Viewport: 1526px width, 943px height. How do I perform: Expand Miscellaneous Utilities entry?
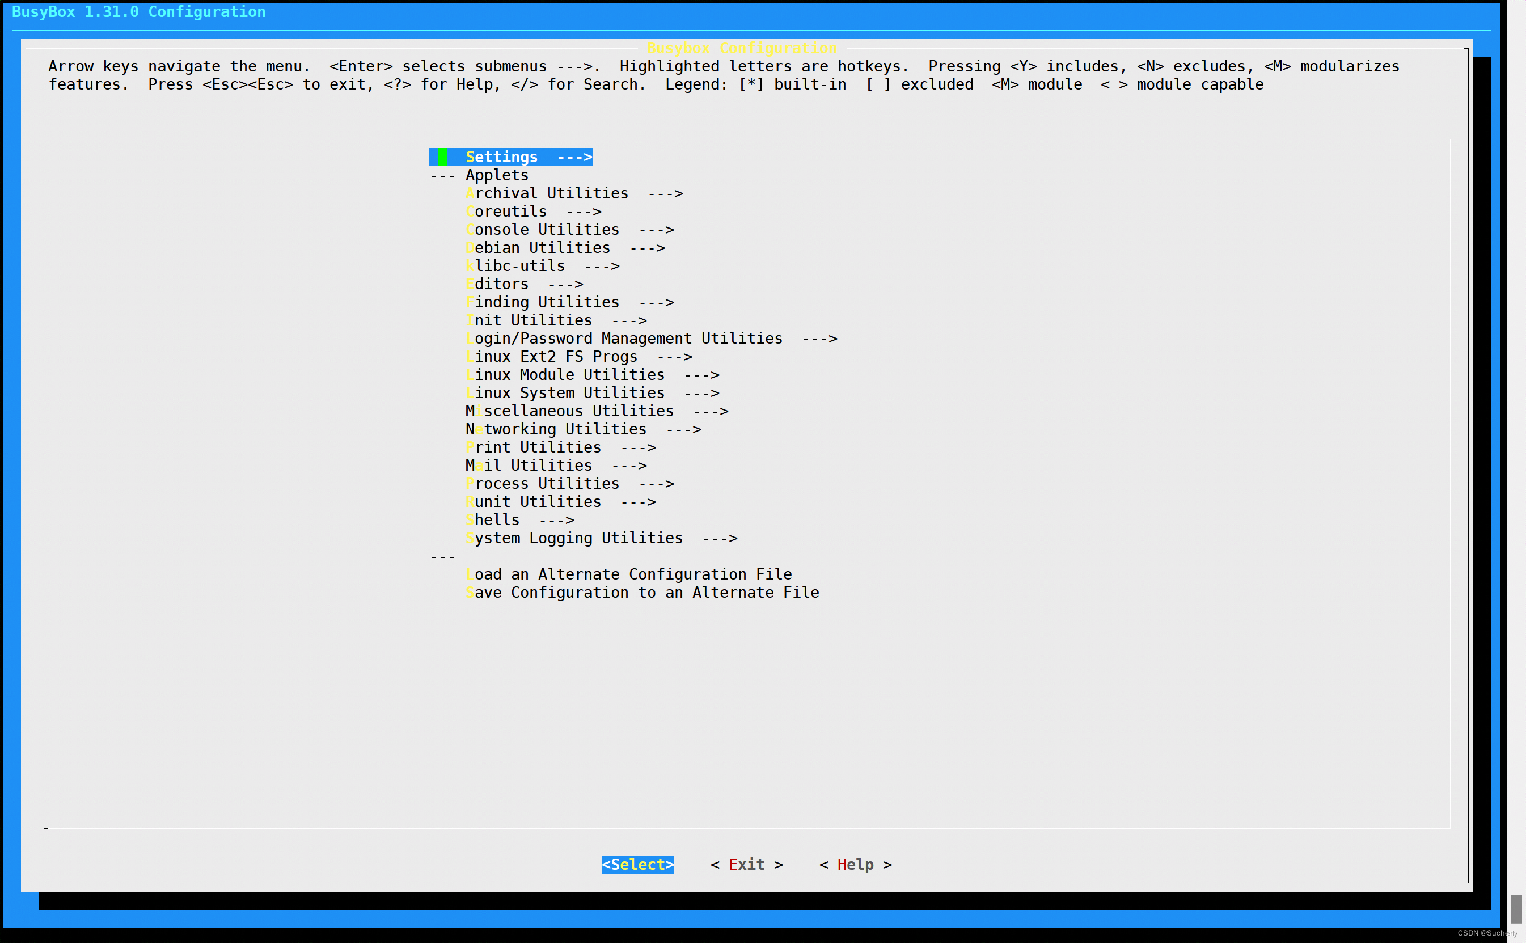597,411
